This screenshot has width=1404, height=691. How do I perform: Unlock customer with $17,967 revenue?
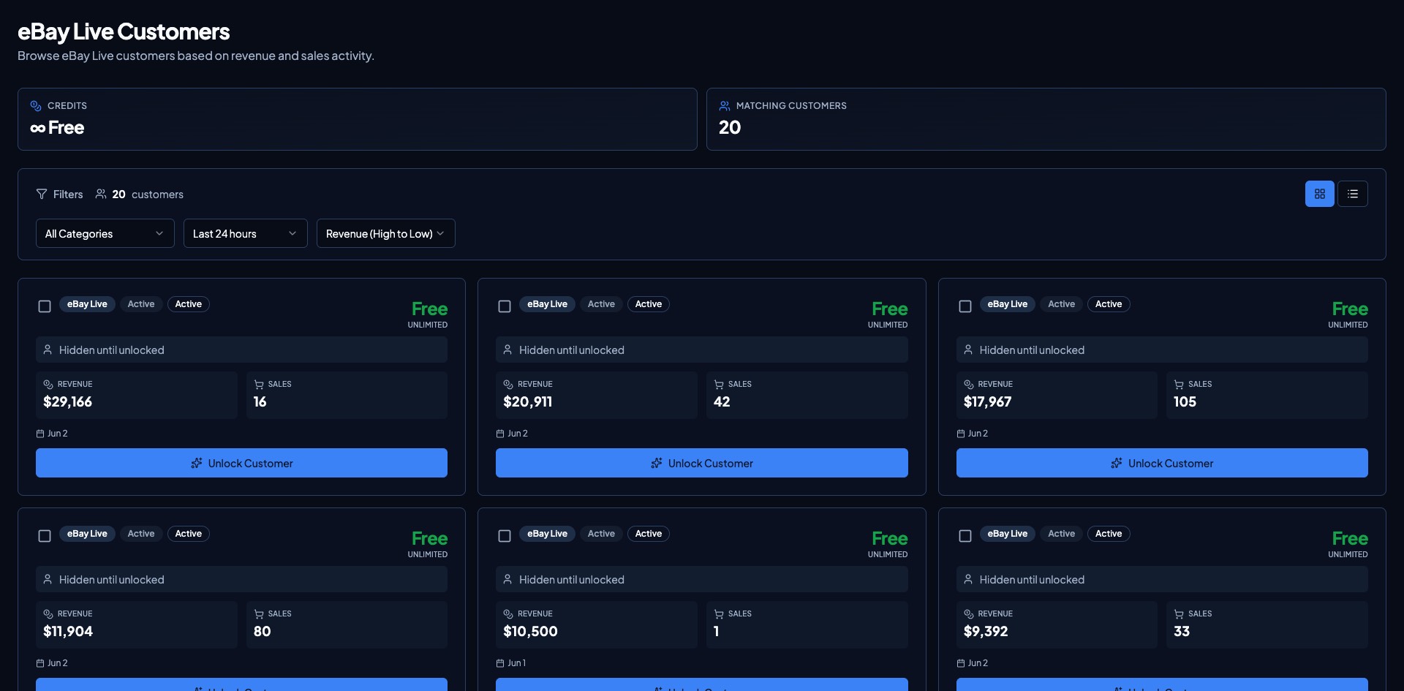(1162, 463)
